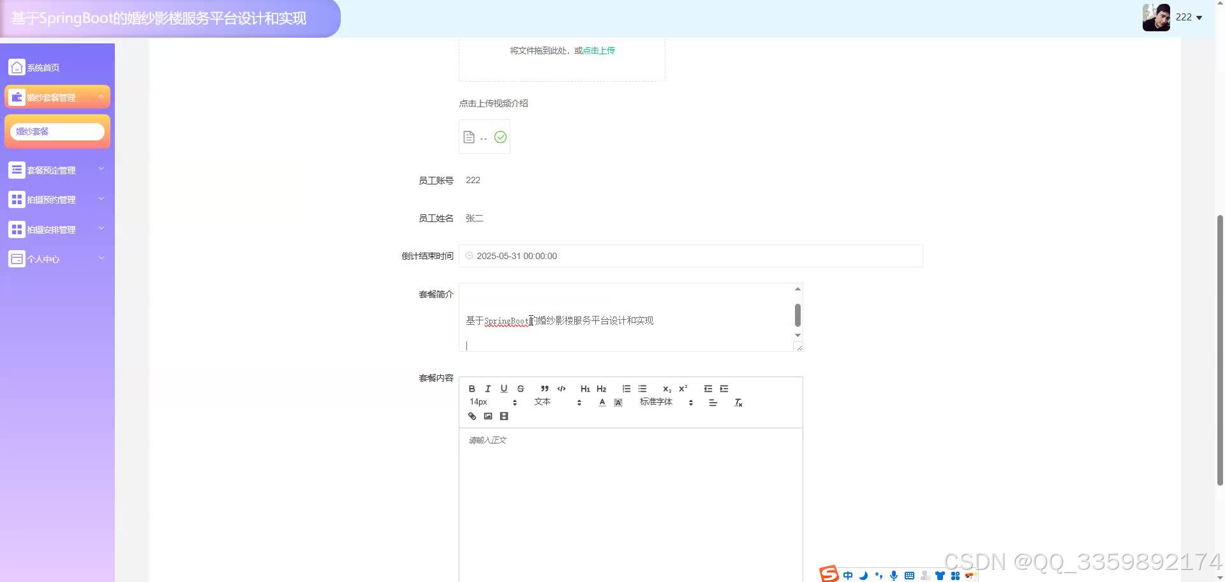The image size is (1225, 582).
Task: Apply superscript formatting
Action: click(x=682, y=388)
